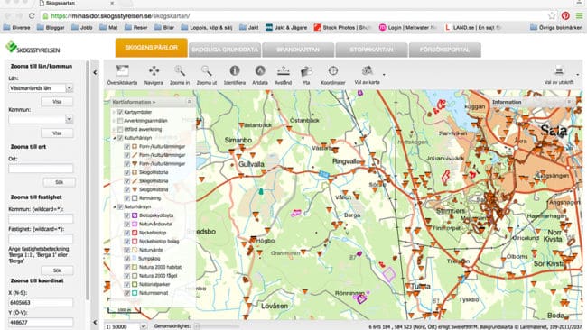Uncheck the Biotopskyddsyta layer
The image size is (587, 330).
pos(127,215)
